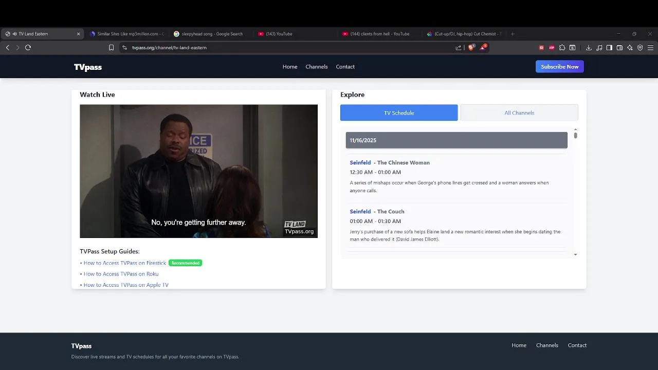Viewport: 658px width, 370px height.
Task: Select the All Channels tab
Action: point(519,113)
